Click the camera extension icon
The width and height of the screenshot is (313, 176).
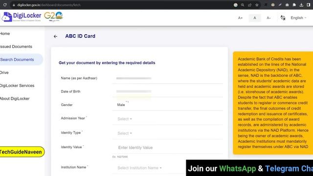[x=287, y=5]
